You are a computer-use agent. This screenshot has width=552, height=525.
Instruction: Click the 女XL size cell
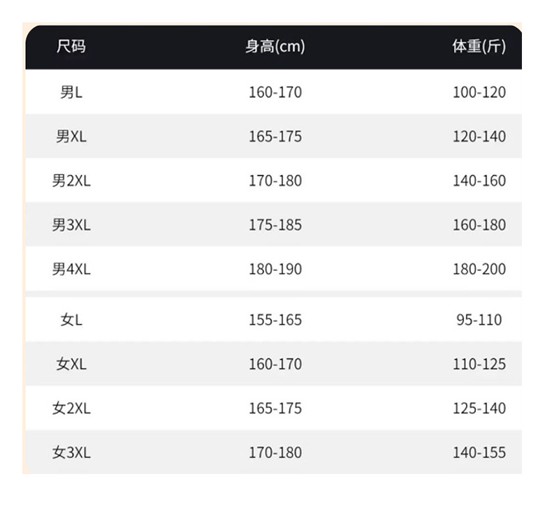[71, 364]
